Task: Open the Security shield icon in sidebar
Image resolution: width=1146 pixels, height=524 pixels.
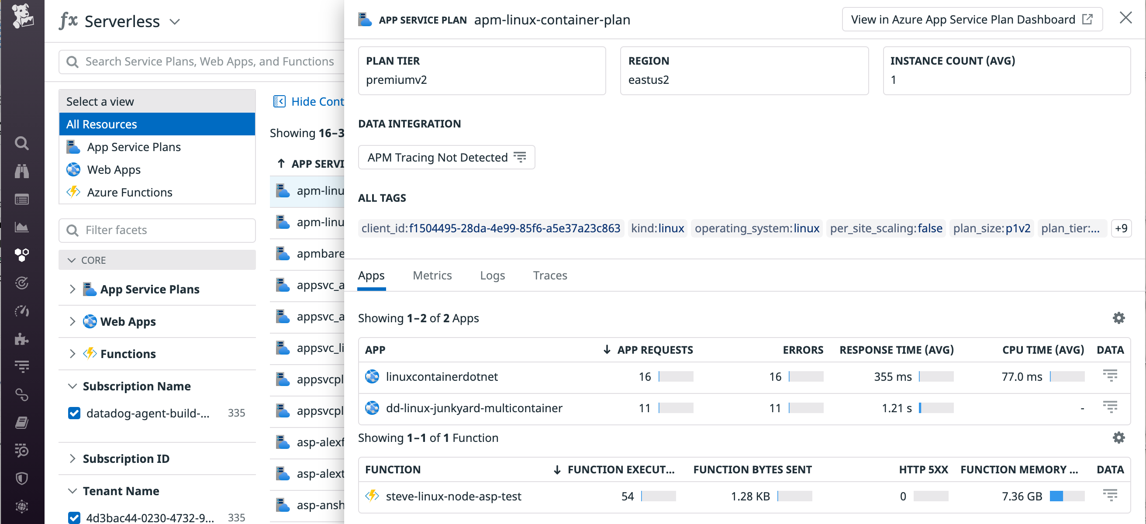Action: 22,478
